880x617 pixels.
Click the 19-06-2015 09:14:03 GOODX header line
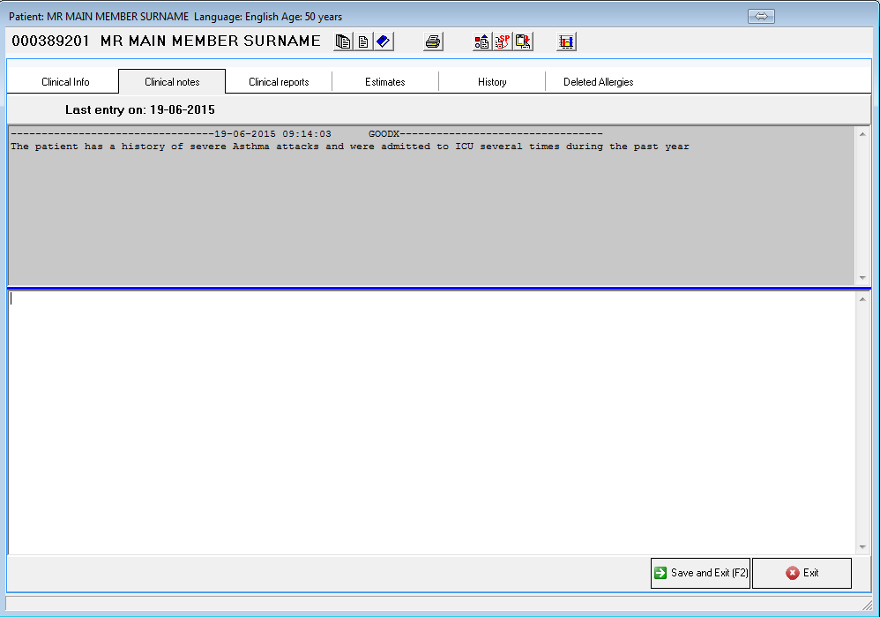(307, 134)
